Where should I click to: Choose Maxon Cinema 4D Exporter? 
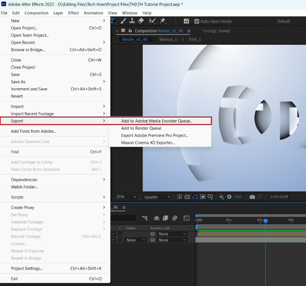160,142
